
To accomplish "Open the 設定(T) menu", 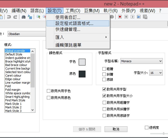I will click(54, 11).
